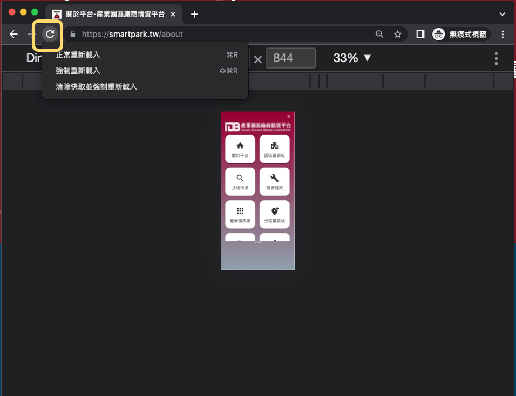Close the mobile menu with X icon
516x396 pixels.
289,117
